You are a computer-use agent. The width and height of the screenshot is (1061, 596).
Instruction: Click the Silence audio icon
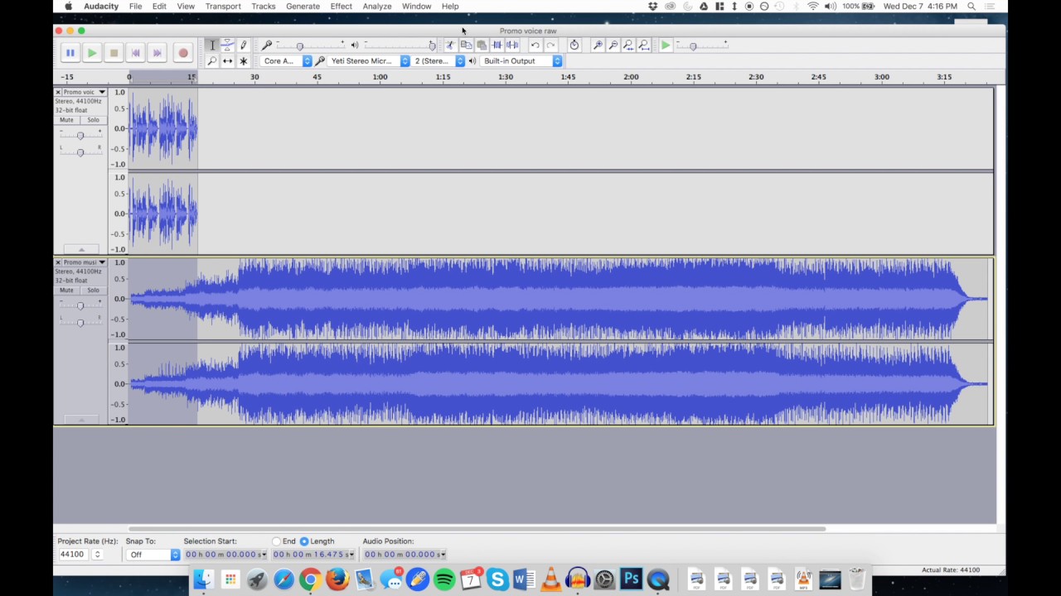[513, 45]
